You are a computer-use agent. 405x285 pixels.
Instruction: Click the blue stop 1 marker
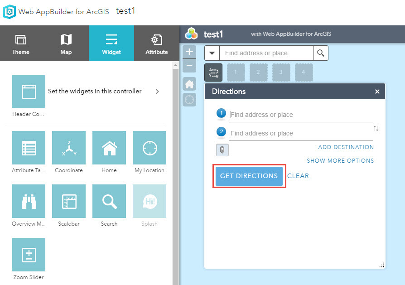point(222,113)
